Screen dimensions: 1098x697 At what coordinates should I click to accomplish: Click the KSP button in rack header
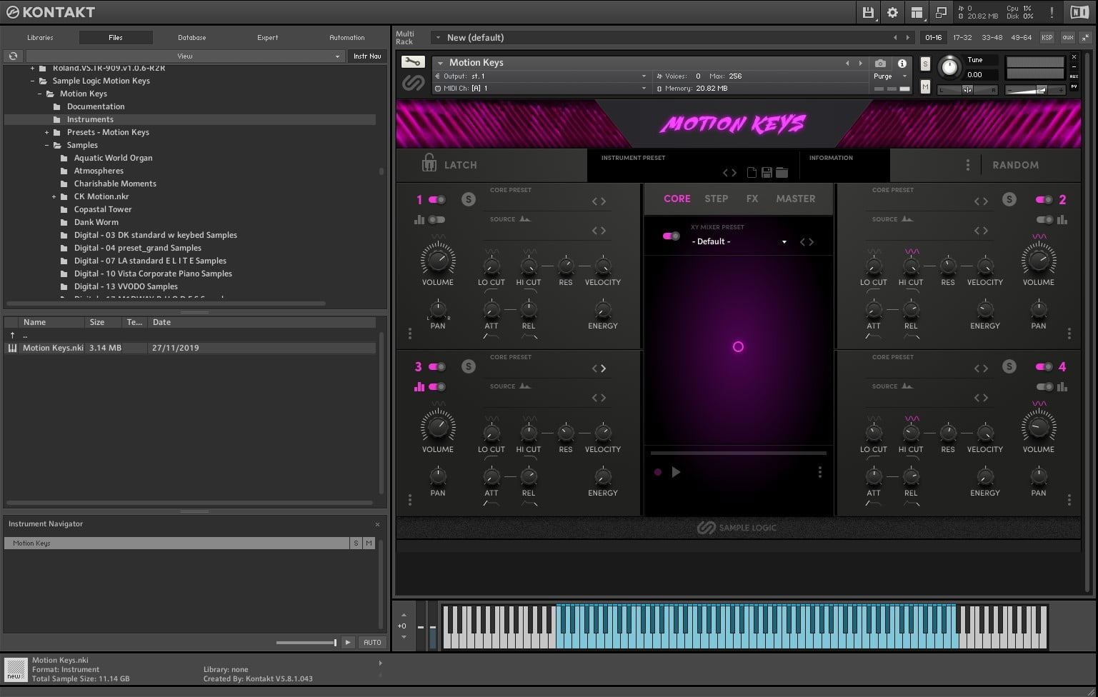click(1047, 37)
